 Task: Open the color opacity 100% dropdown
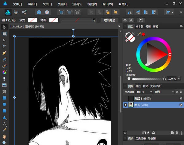(179, 78)
